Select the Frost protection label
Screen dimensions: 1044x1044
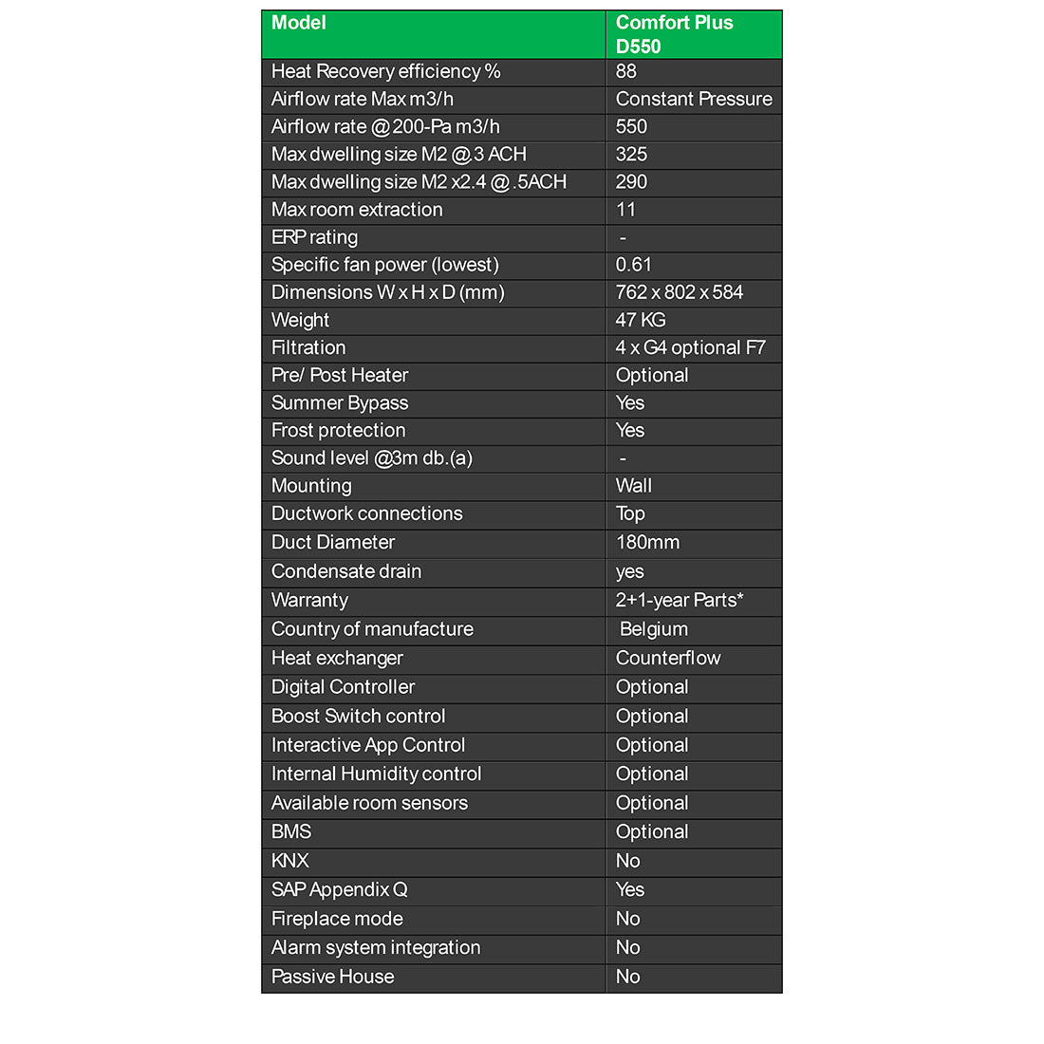click(x=338, y=430)
